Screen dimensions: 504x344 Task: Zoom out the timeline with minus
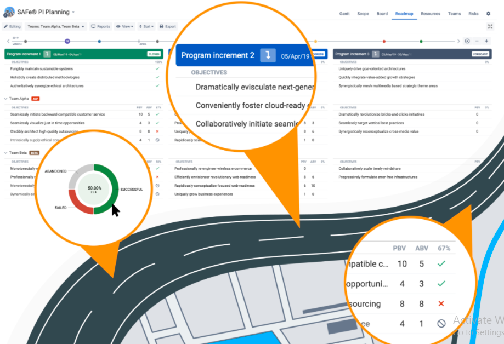477,41
